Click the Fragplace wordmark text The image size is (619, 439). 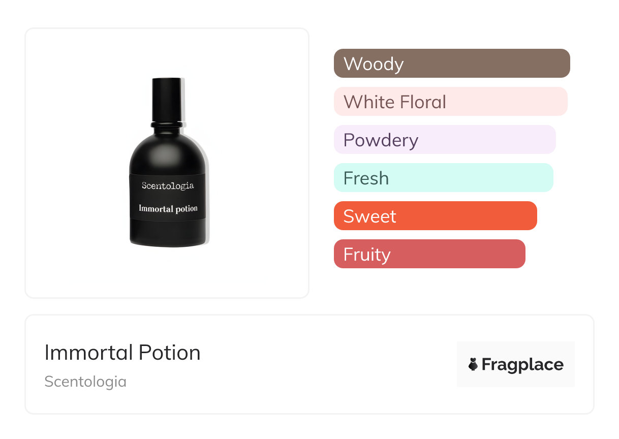(x=522, y=365)
